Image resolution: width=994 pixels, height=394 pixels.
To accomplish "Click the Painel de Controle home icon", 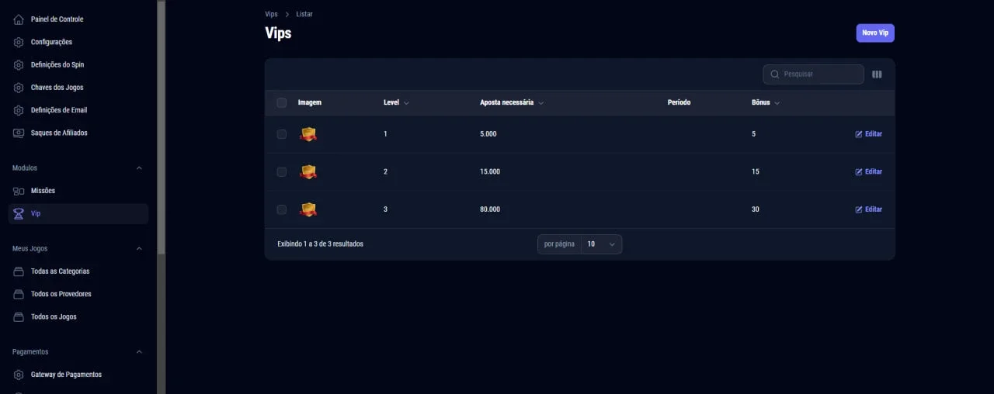I will click(x=19, y=19).
